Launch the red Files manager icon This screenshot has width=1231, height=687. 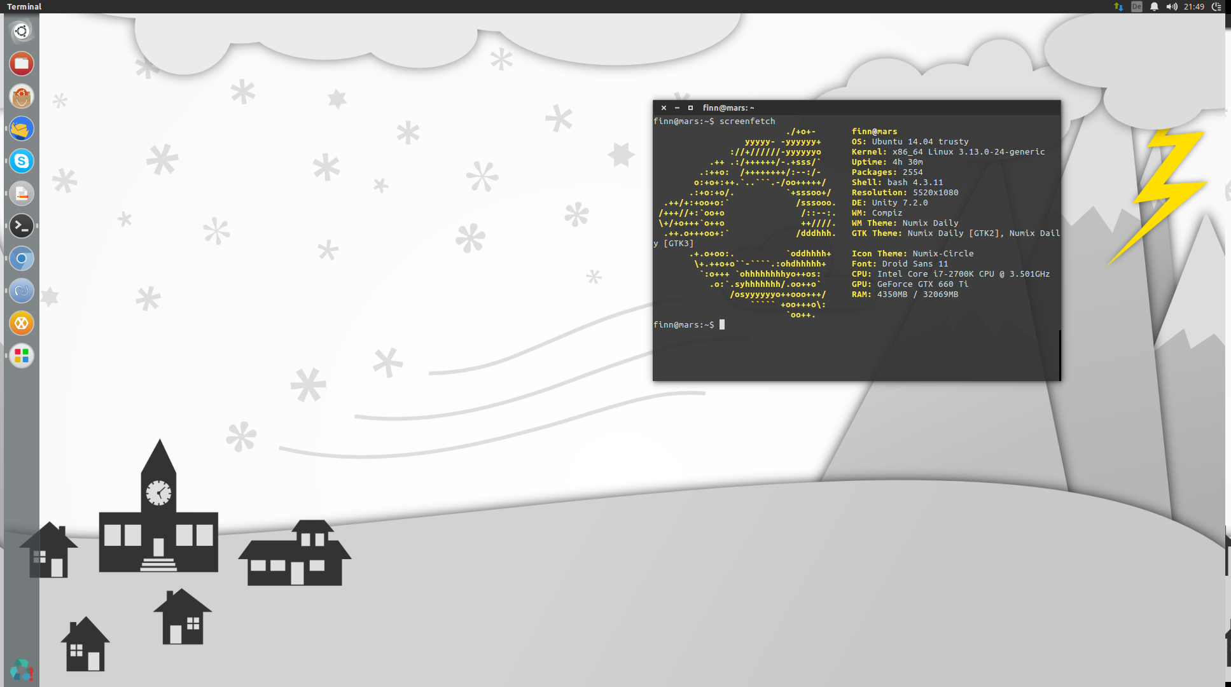point(21,64)
